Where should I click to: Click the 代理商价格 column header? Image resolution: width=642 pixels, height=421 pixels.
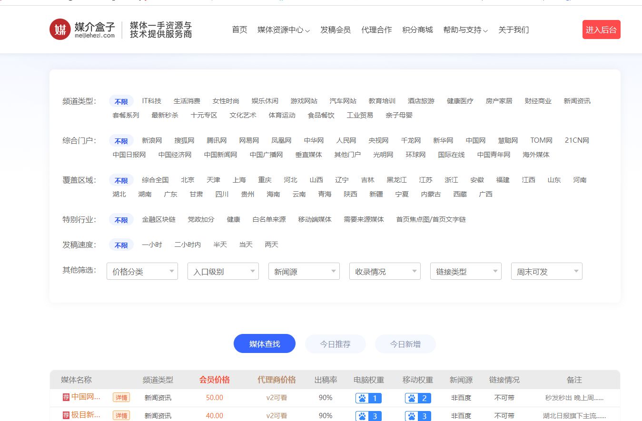click(277, 380)
